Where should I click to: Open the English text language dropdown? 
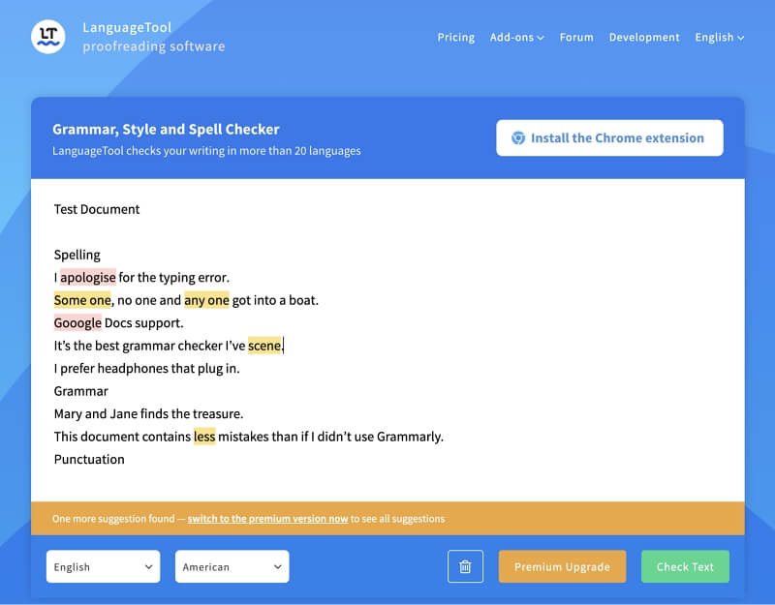pyautogui.click(x=103, y=566)
